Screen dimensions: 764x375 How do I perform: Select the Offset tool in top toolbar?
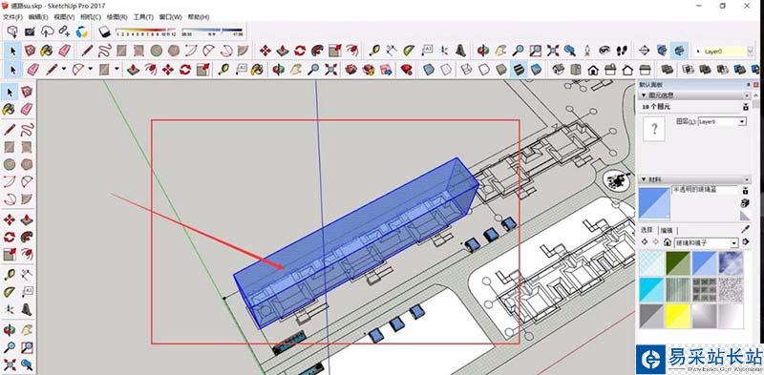pyautogui.click(x=352, y=51)
